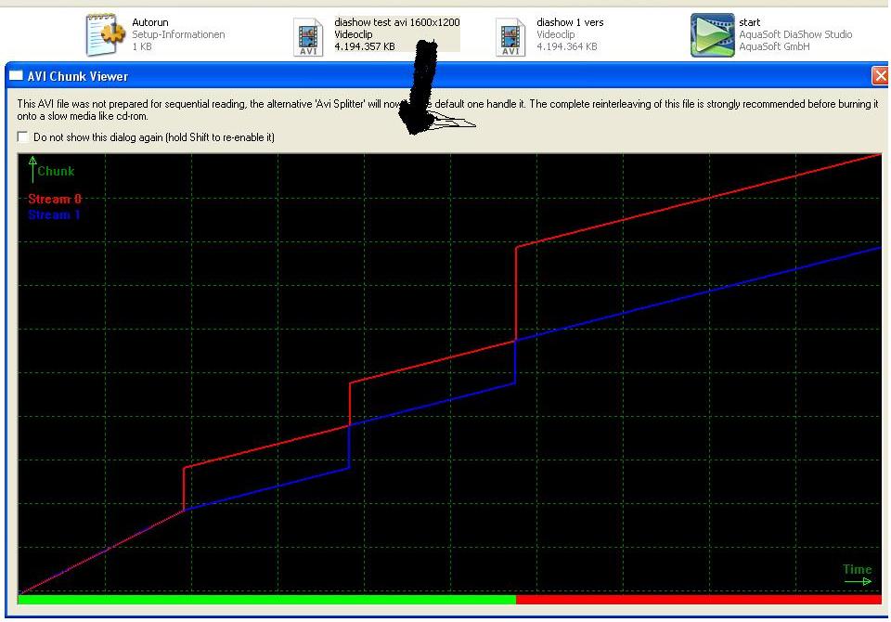891x622 pixels.
Task: Click the green Time axis arrow label
Action: click(857, 575)
